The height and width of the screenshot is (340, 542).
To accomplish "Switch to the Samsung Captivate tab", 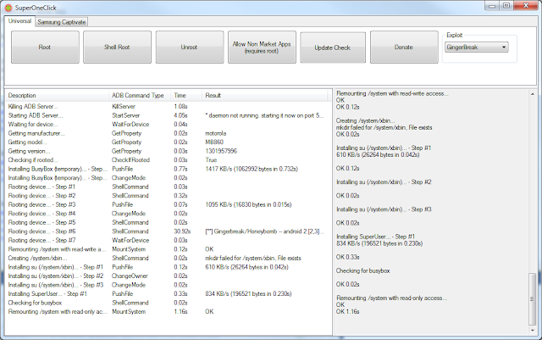I will click(62, 22).
